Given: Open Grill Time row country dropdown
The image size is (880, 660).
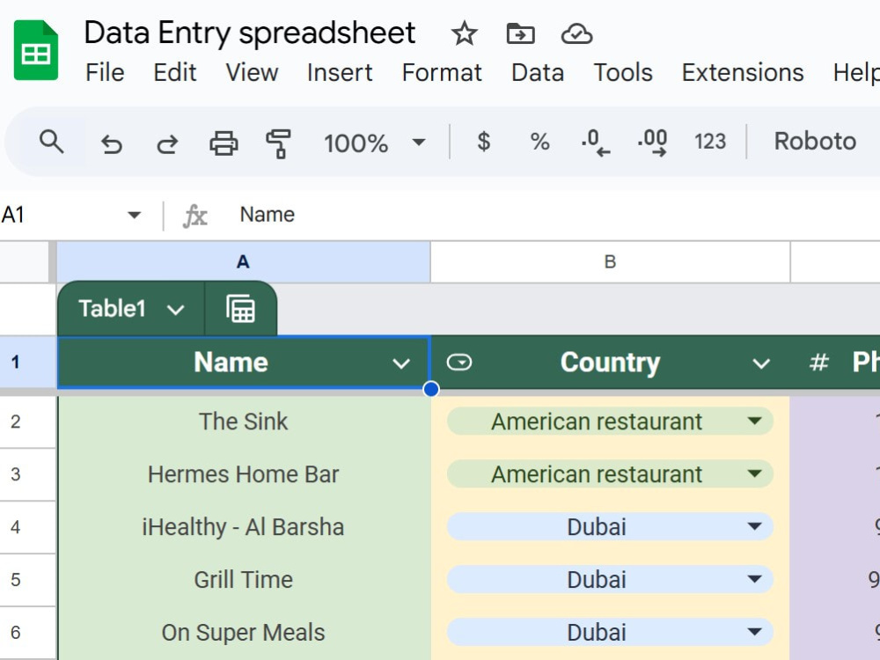Looking at the screenshot, I should [755, 579].
